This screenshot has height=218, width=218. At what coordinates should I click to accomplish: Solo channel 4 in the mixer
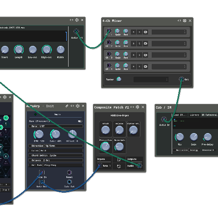click(139, 66)
